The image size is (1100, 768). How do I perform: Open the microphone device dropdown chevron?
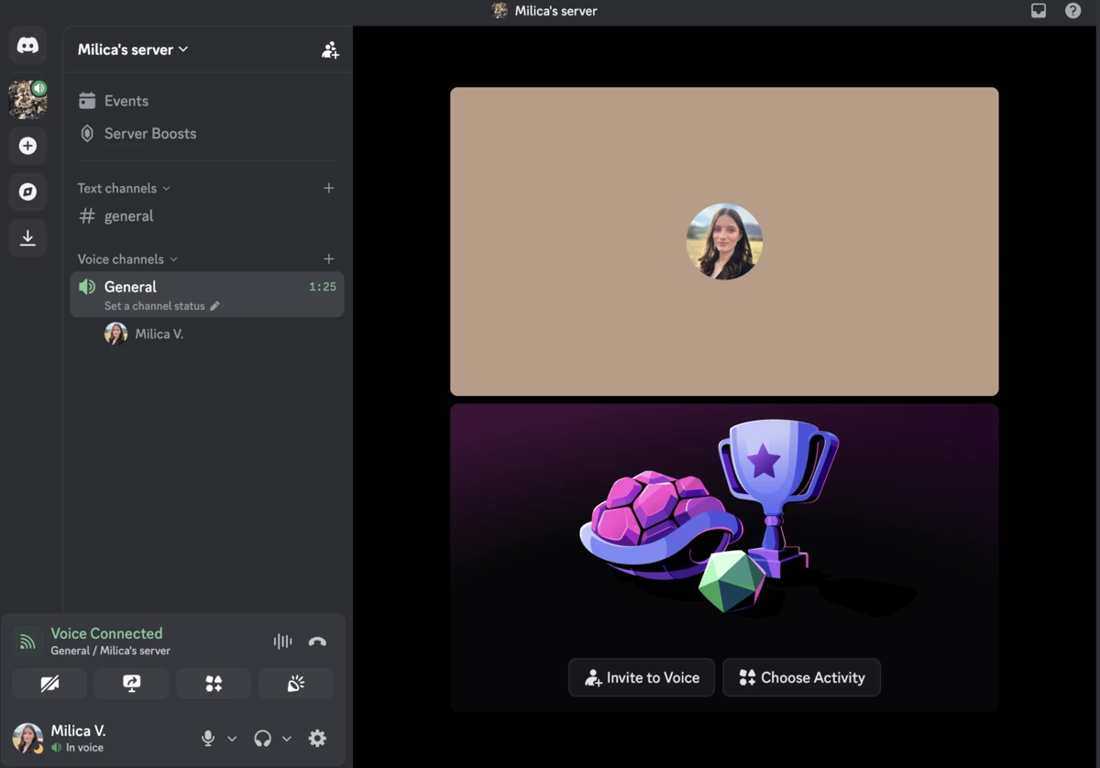point(231,738)
